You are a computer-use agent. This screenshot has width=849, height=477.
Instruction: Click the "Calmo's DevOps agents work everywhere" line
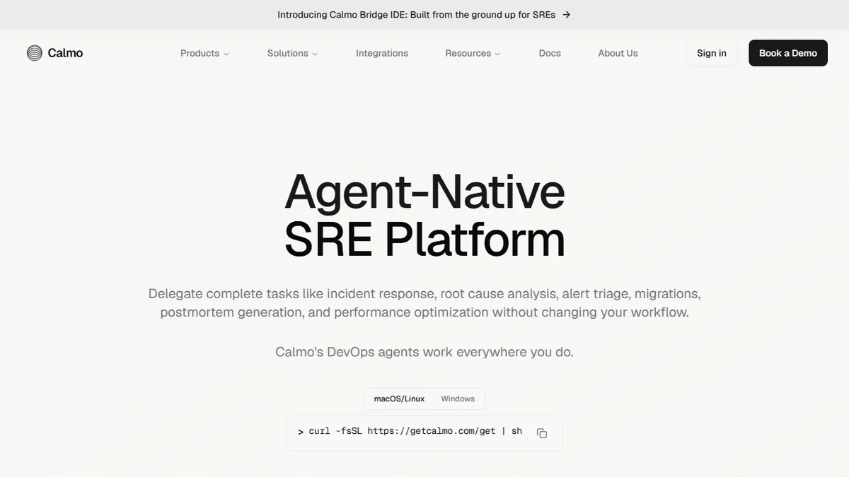click(x=424, y=352)
